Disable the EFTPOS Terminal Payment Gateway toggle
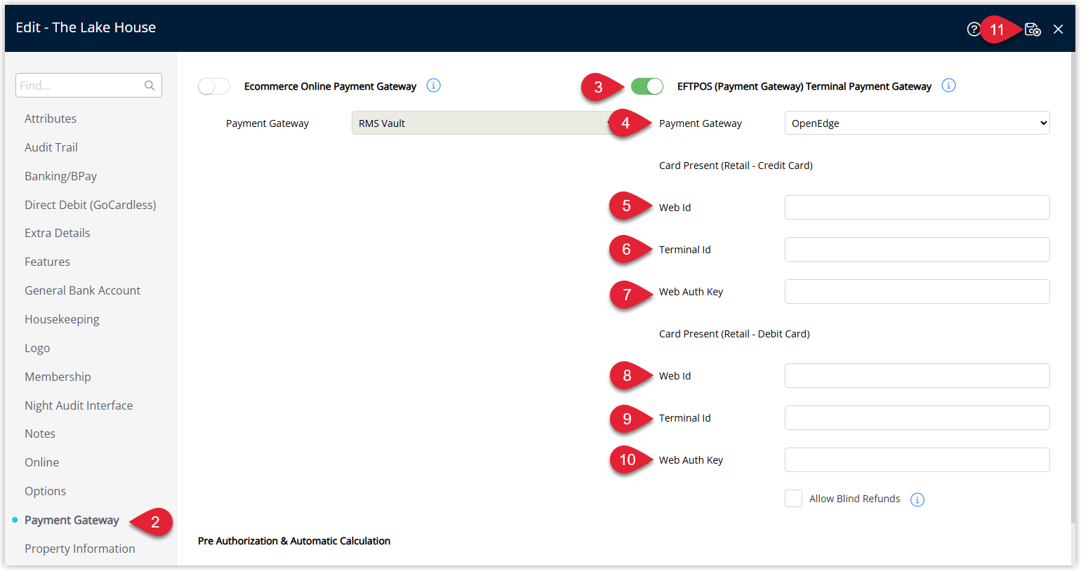 (647, 86)
